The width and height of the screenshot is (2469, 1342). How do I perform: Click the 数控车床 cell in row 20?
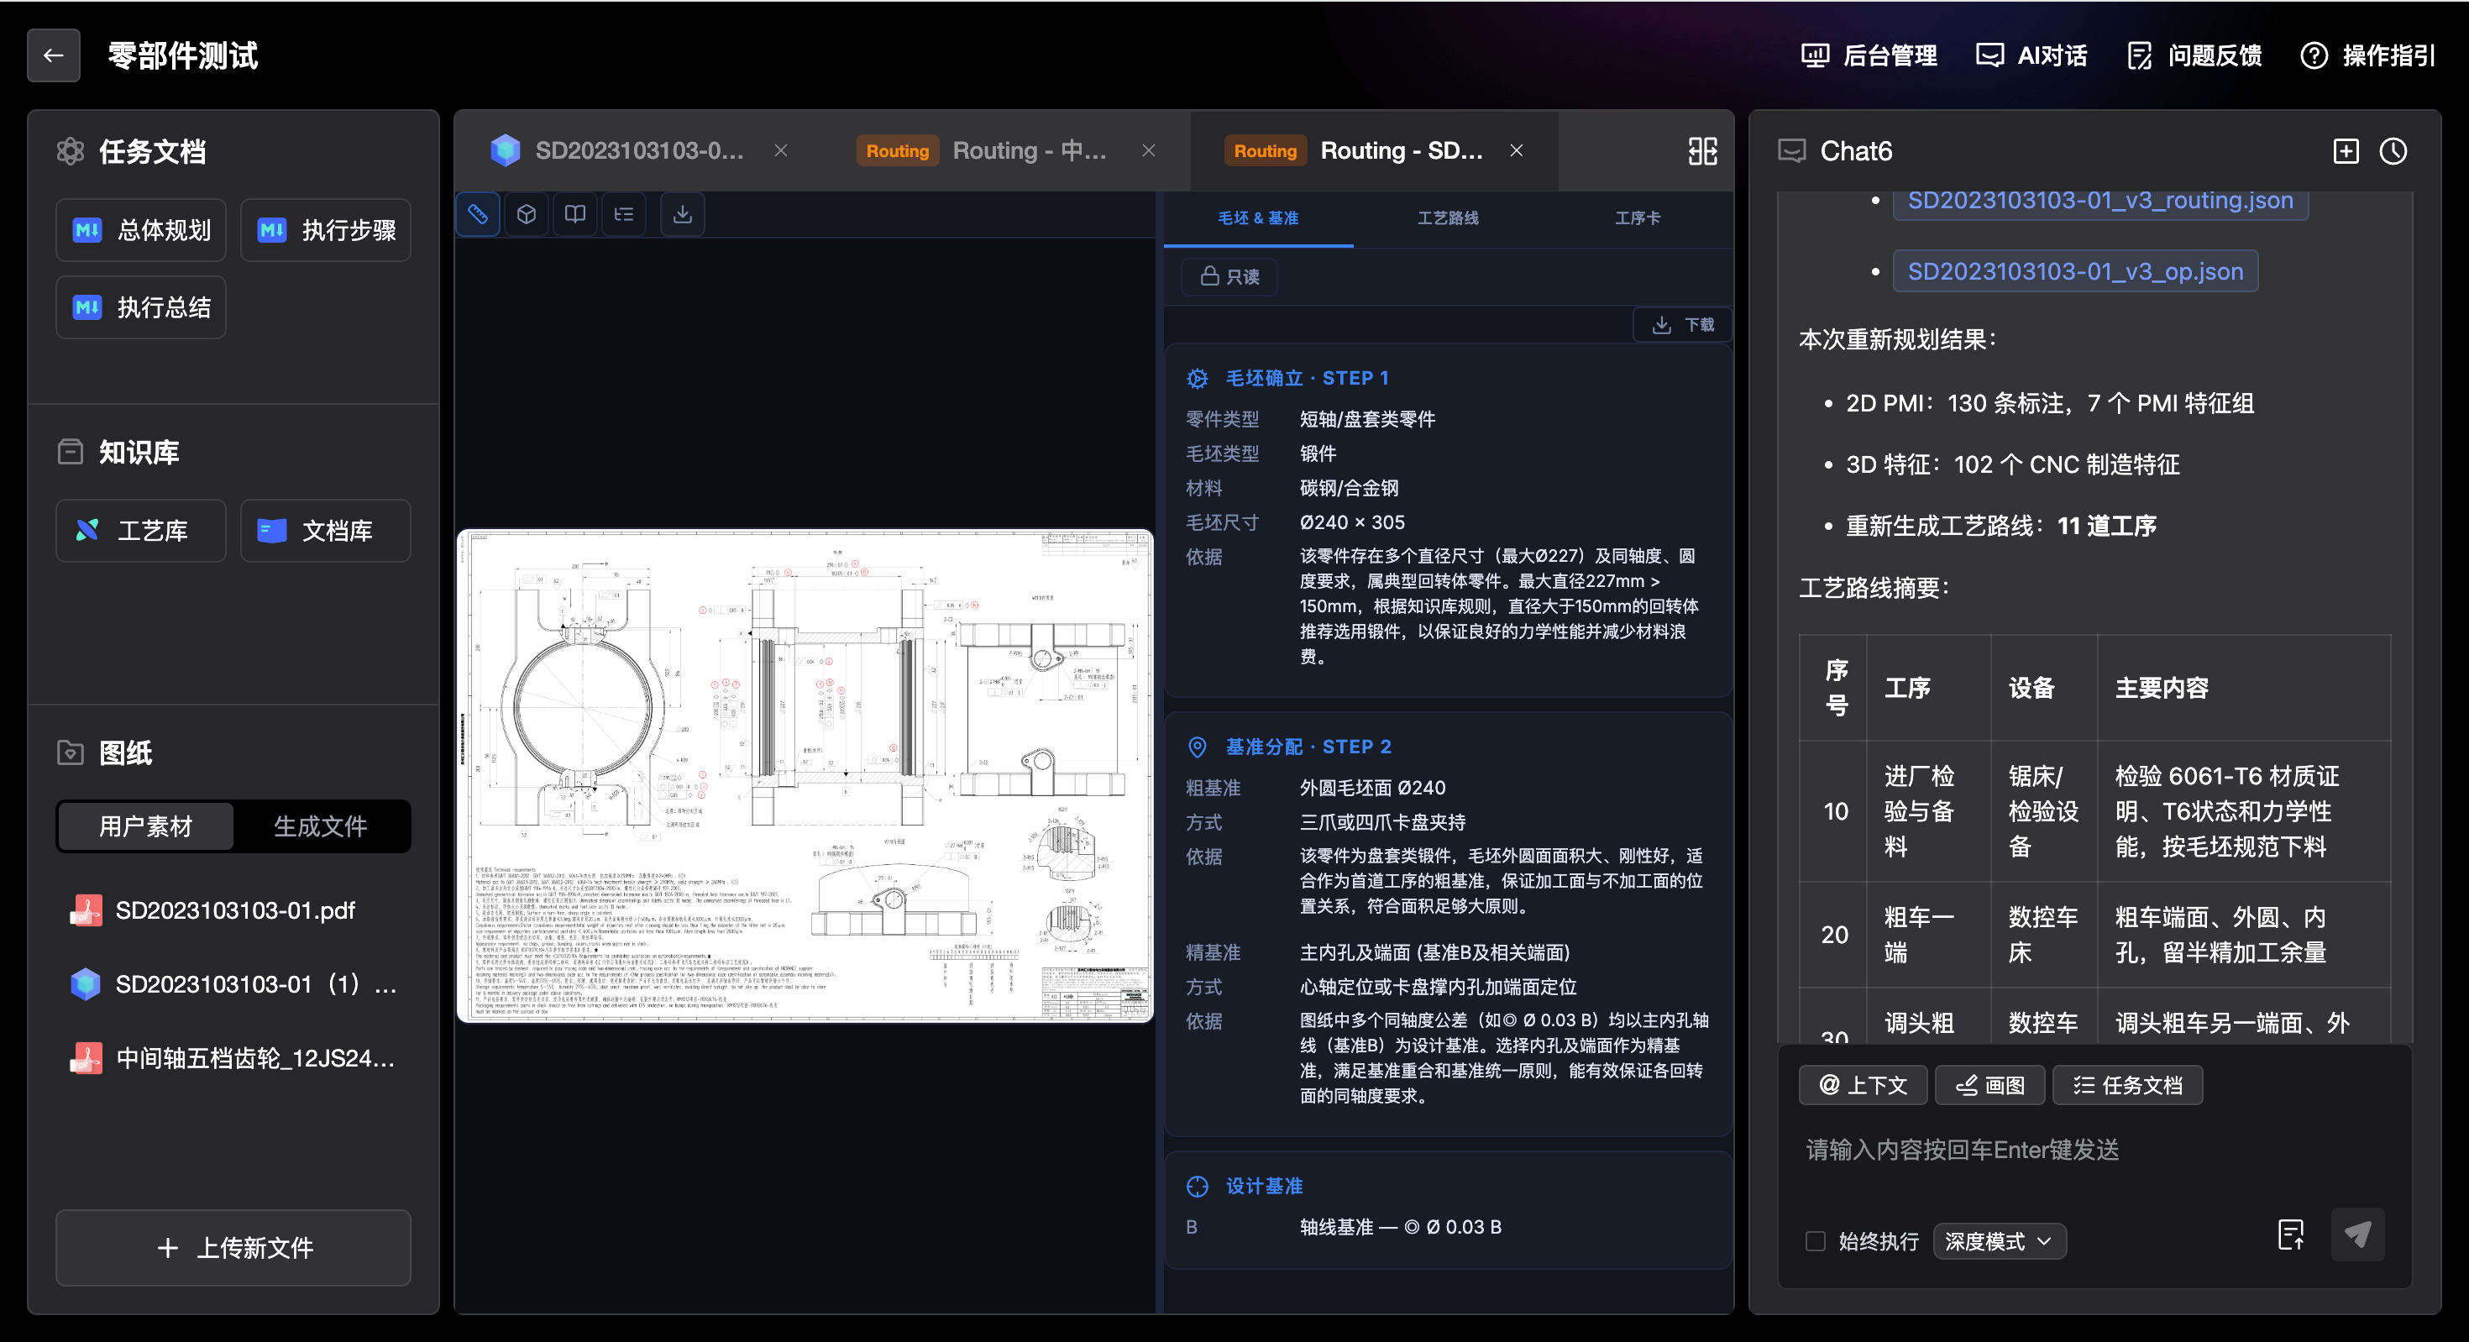[x=2043, y=935]
